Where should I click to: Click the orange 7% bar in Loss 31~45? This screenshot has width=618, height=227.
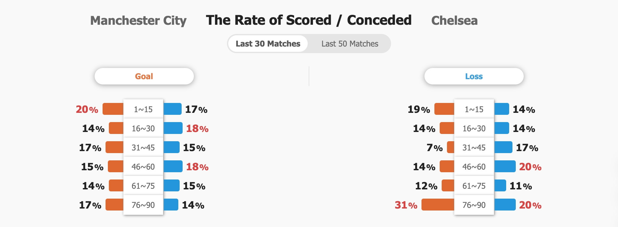click(x=451, y=147)
